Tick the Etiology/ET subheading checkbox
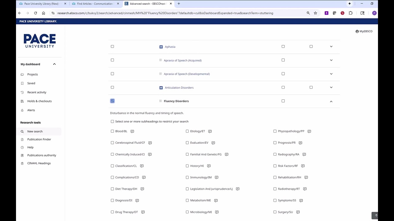The width and height of the screenshot is (394, 221). pos(187,131)
